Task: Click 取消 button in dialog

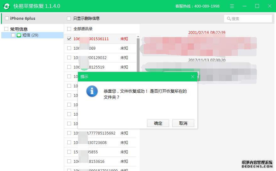Action: point(183,123)
